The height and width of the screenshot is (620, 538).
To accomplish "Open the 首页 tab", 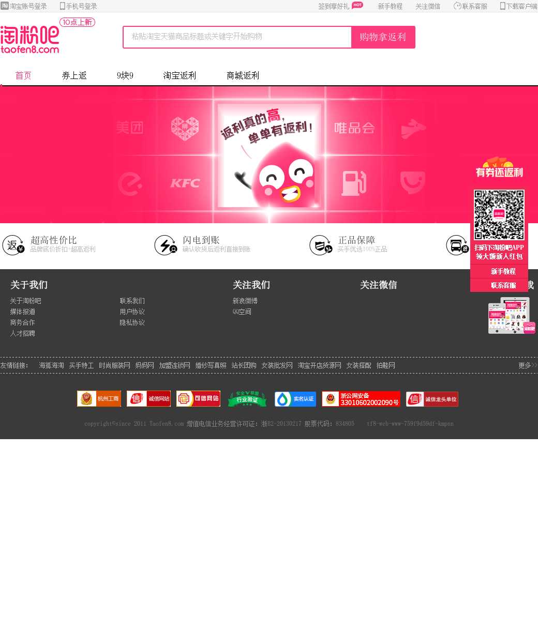I will pos(23,75).
